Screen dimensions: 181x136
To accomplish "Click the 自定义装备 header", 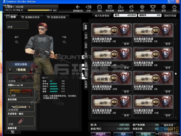I will click(x=21, y=64).
